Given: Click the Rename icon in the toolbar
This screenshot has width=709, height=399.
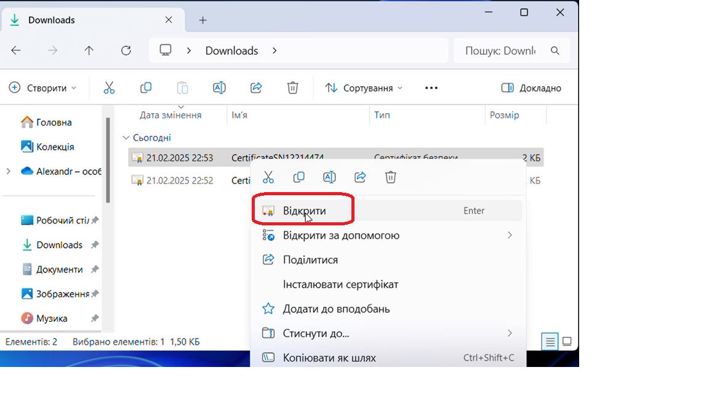Looking at the screenshot, I should pos(219,88).
